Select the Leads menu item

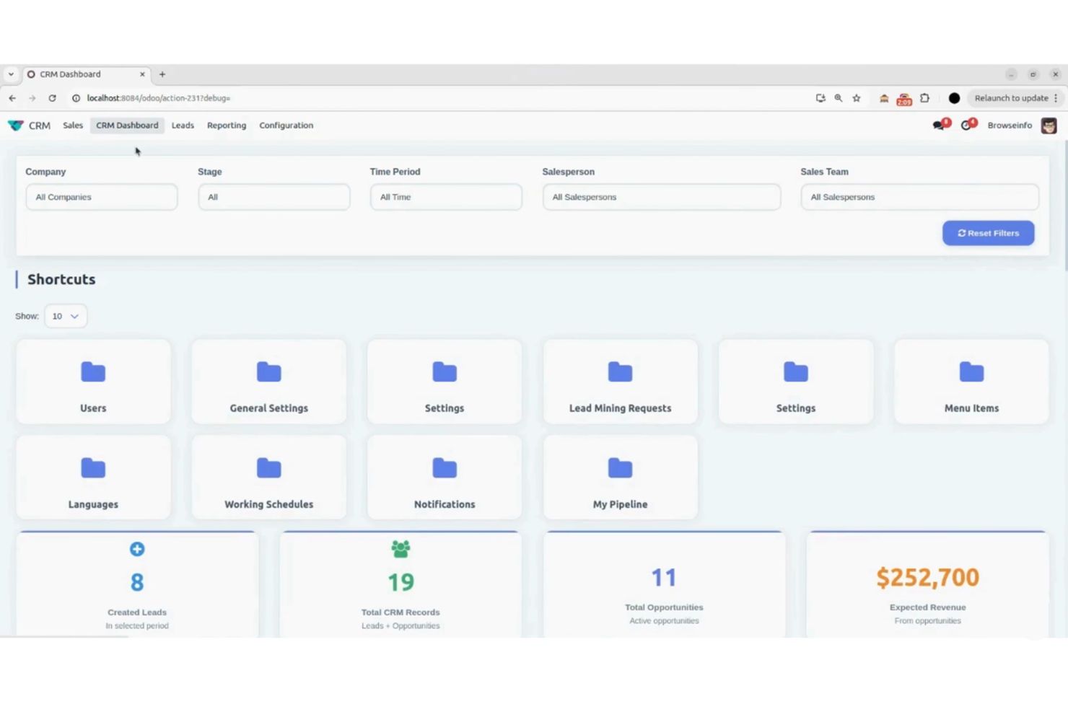183,125
